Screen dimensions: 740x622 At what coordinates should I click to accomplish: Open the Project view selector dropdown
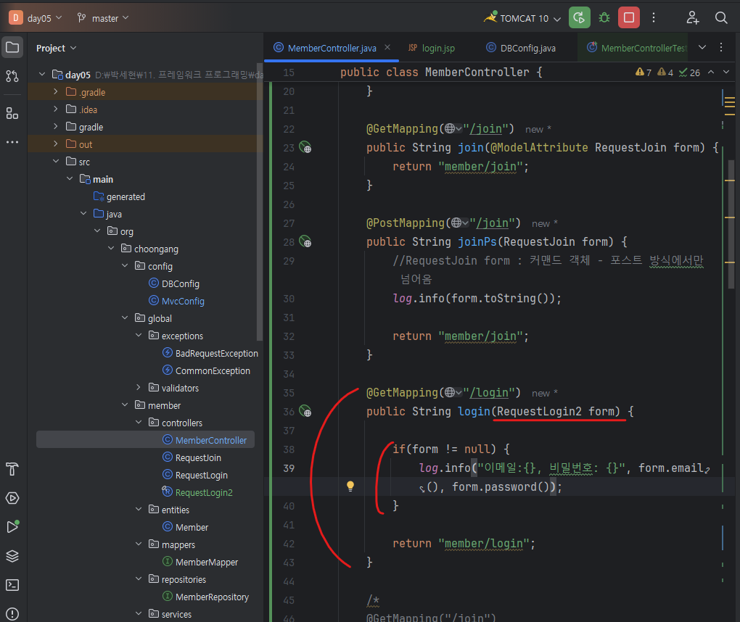pos(56,48)
